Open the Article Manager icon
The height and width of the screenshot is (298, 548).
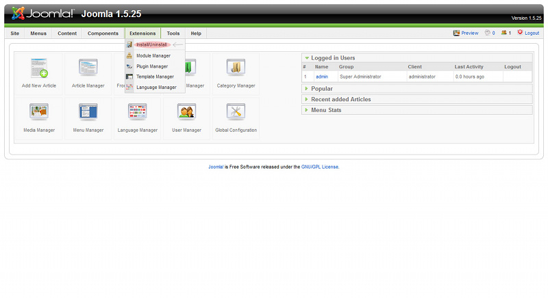click(x=88, y=67)
